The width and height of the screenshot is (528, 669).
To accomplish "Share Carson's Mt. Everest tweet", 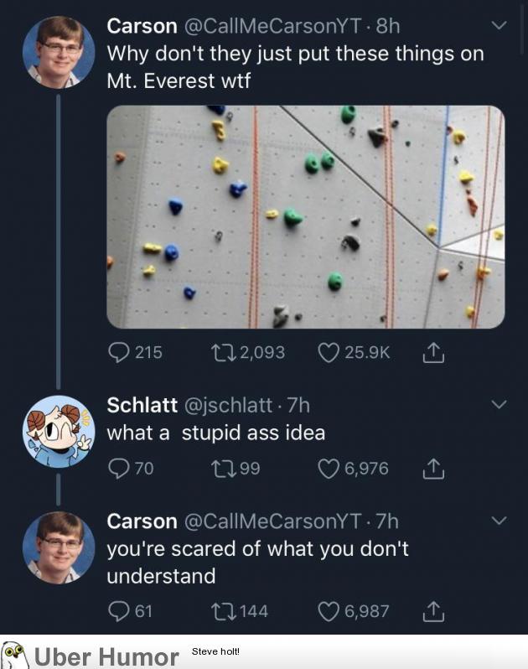I will 432,353.
